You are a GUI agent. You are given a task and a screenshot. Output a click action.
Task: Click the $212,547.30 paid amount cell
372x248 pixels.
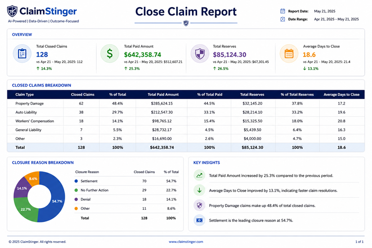162,112
